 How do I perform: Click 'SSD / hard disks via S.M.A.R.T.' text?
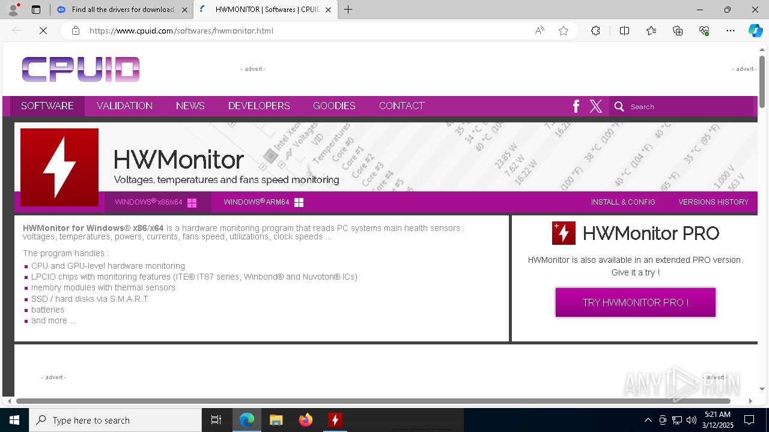pyautogui.click(x=90, y=299)
